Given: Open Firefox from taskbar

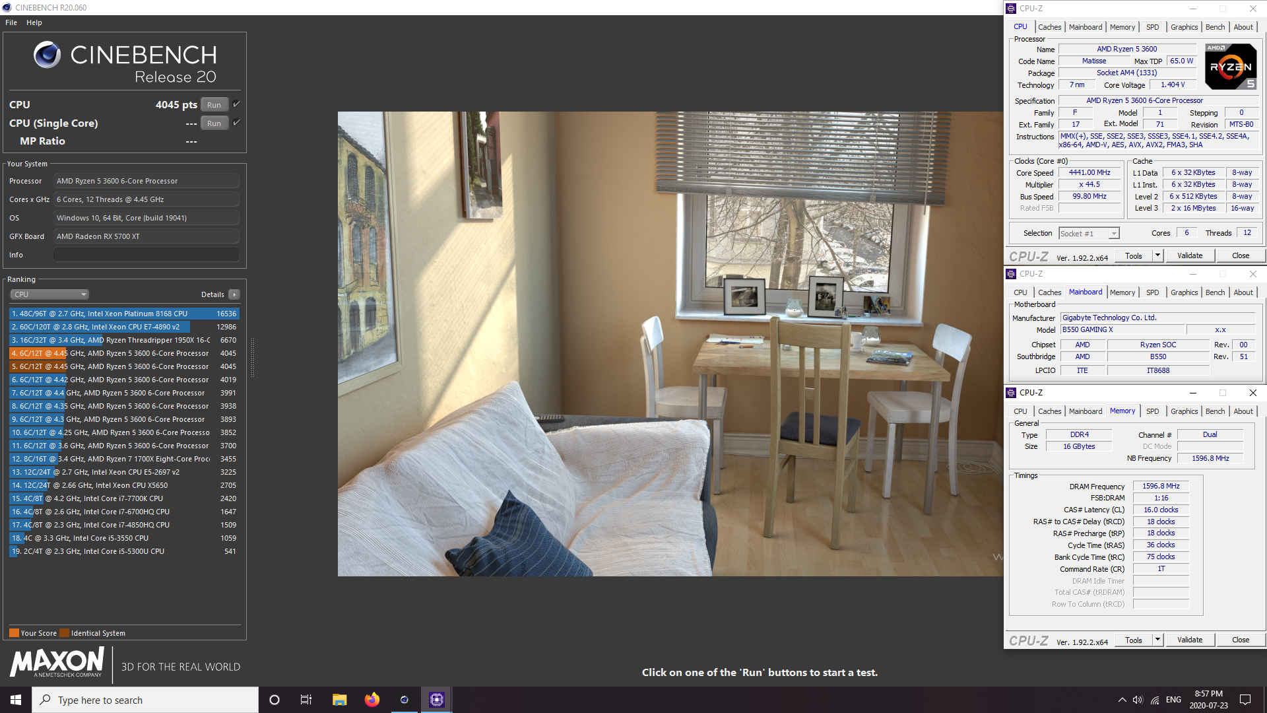Looking at the screenshot, I should [372, 700].
